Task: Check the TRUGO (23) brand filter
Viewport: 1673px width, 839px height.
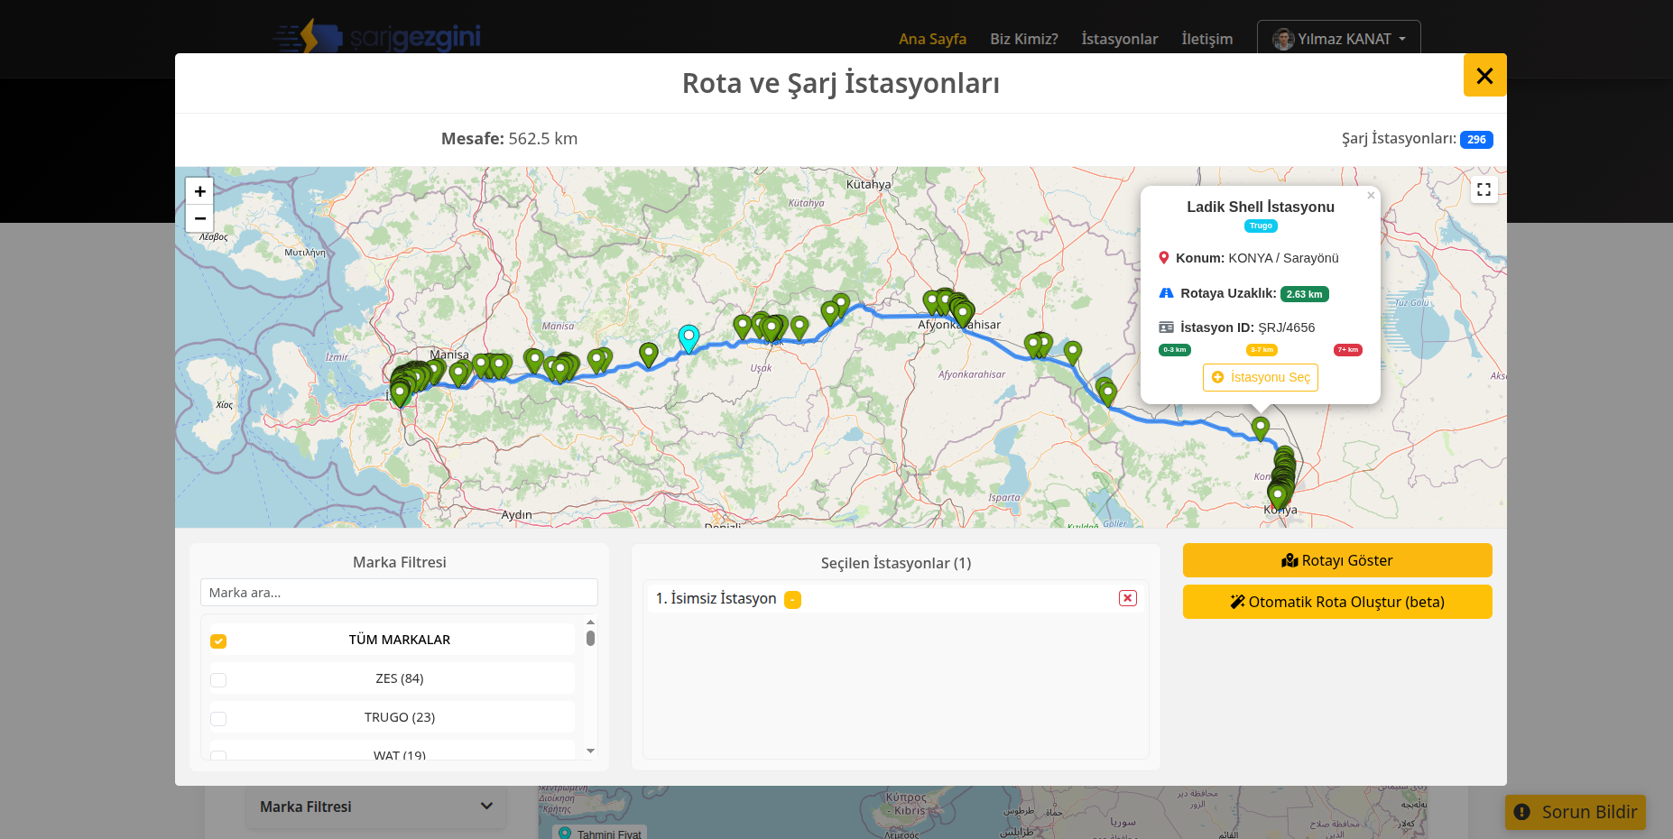Action: click(218, 719)
